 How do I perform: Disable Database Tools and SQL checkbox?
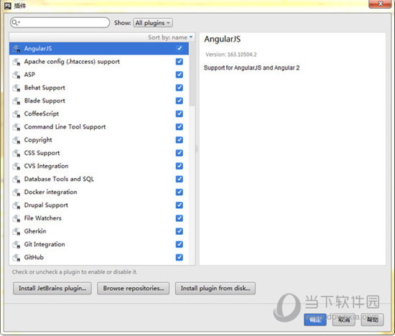[180, 179]
